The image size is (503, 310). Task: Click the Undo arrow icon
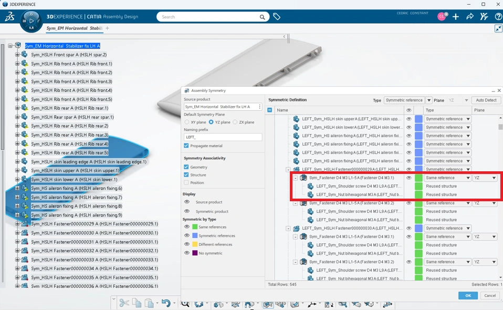(x=166, y=303)
